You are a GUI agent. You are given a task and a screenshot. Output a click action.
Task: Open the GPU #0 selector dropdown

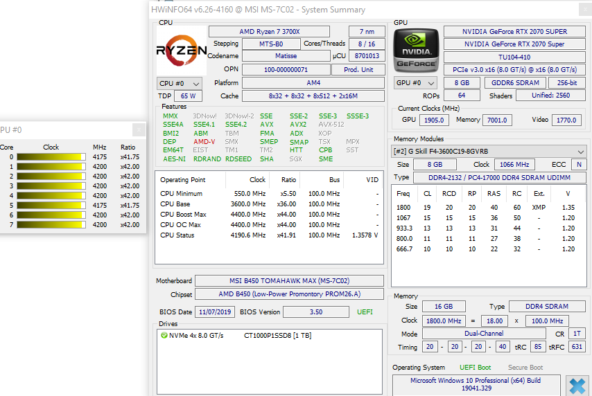pos(415,82)
